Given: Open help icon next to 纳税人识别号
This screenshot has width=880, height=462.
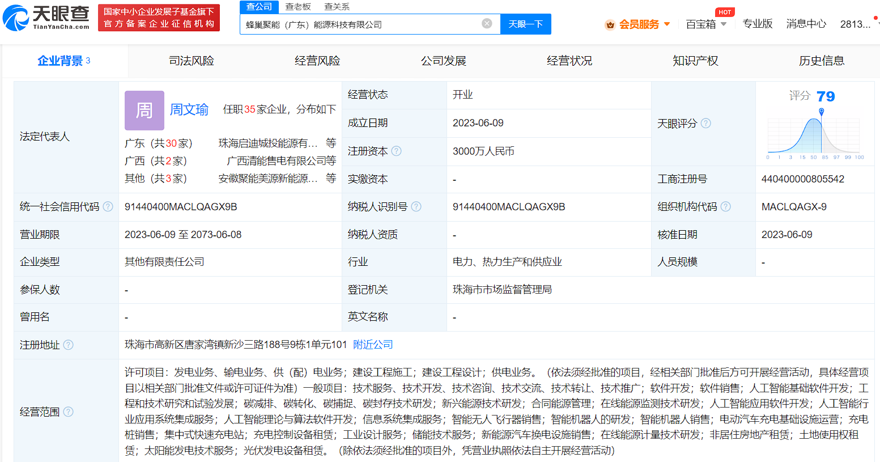Looking at the screenshot, I should 416,206.
